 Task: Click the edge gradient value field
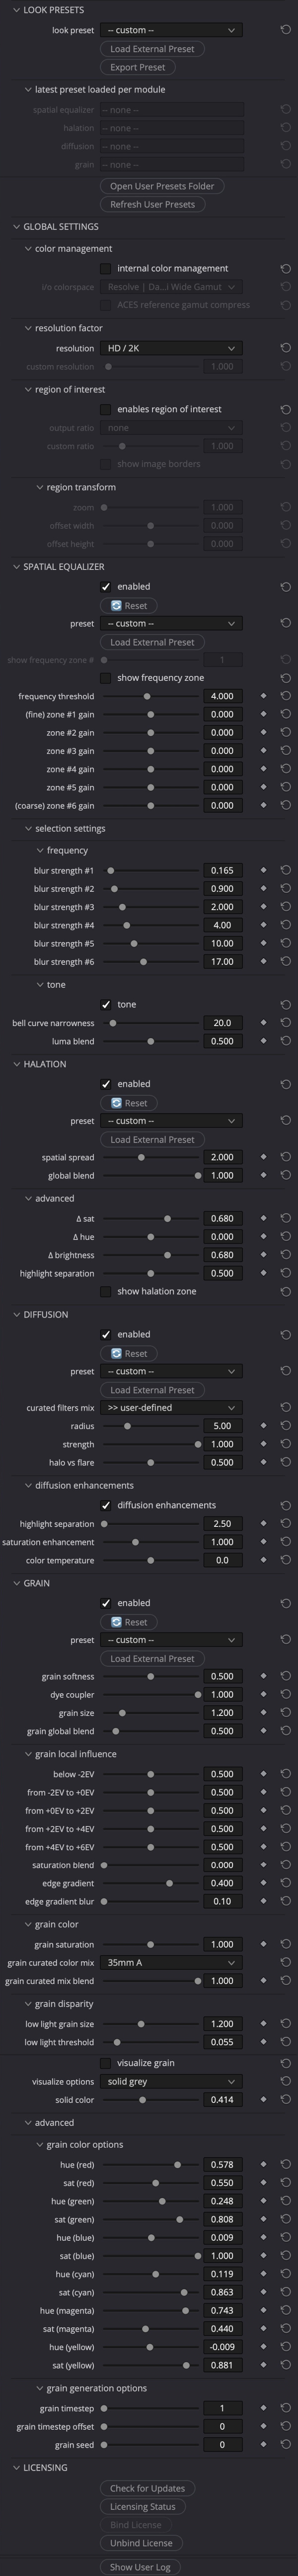pyautogui.click(x=222, y=1883)
